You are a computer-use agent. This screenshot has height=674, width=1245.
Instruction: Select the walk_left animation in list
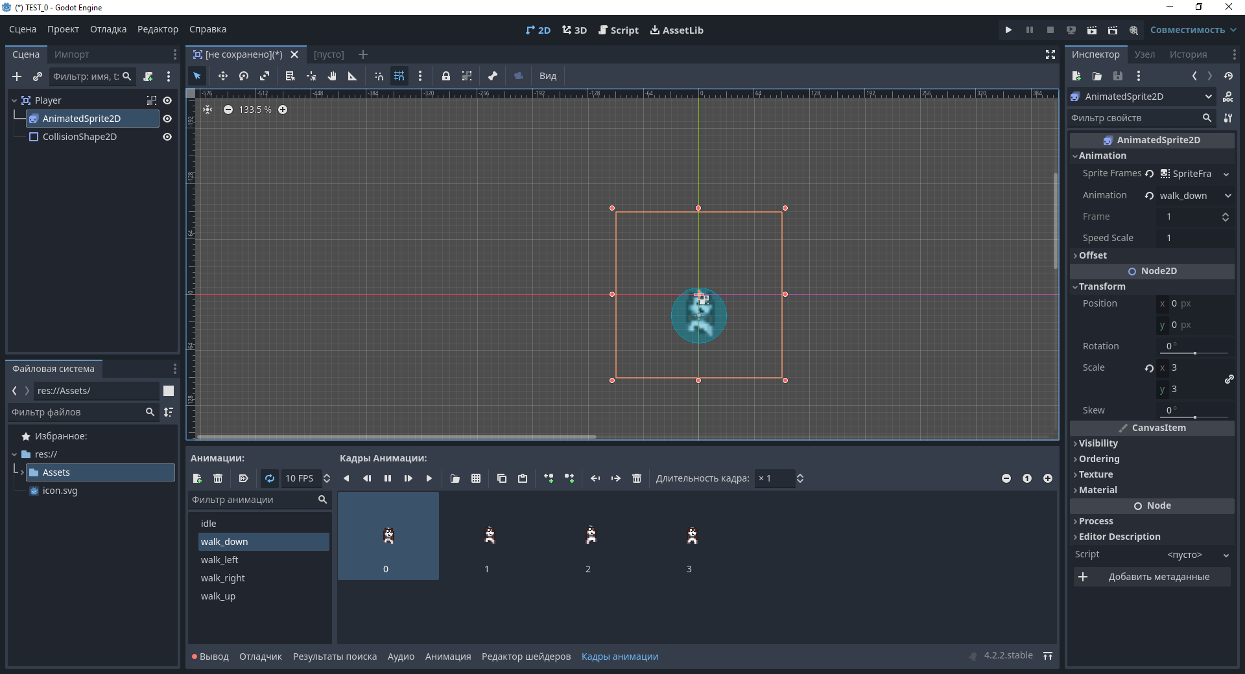tap(220, 560)
